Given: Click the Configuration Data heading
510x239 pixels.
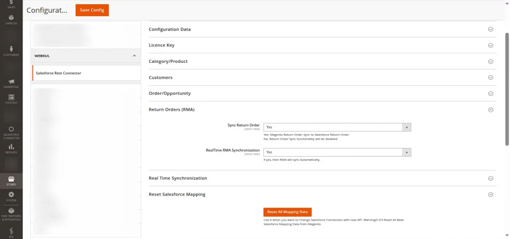Looking at the screenshot, I should coord(170,29).
